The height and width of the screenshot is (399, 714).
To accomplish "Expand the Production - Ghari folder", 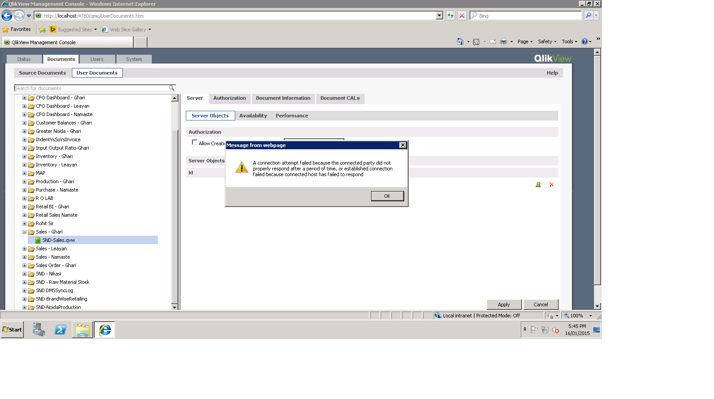I will click(x=25, y=182).
